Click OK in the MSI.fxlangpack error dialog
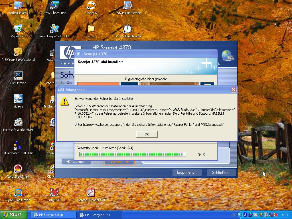292x219 pixels. (x=147, y=134)
